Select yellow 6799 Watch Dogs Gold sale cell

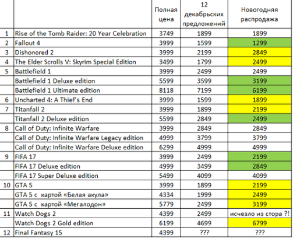tap(260, 223)
